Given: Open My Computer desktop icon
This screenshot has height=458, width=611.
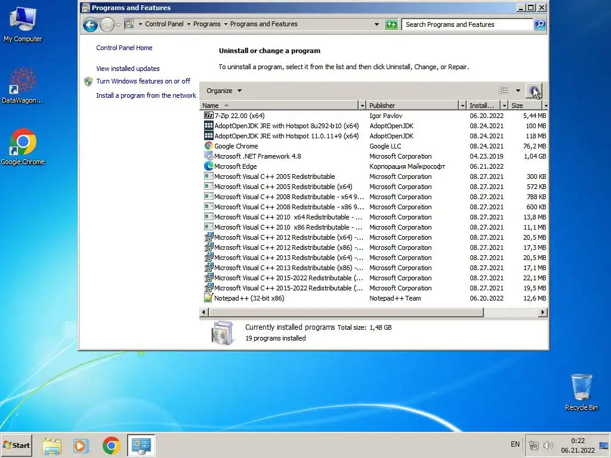Looking at the screenshot, I should 23,24.
